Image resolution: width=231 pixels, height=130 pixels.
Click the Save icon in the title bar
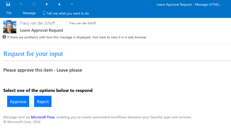[x=8, y=4]
